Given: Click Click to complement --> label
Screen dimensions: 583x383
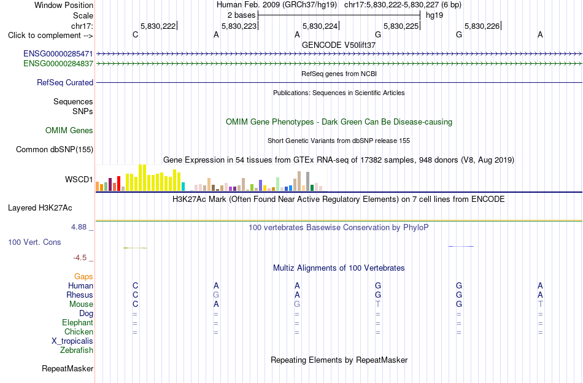Looking at the screenshot, I should click(x=50, y=36).
